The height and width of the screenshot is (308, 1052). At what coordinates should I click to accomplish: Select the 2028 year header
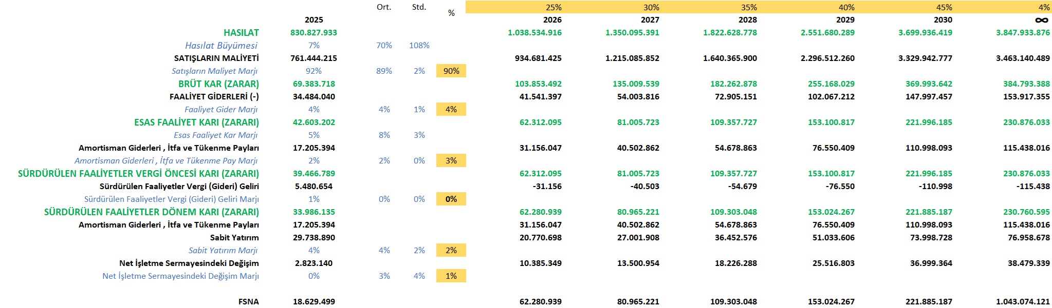pyautogui.click(x=747, y=20)
